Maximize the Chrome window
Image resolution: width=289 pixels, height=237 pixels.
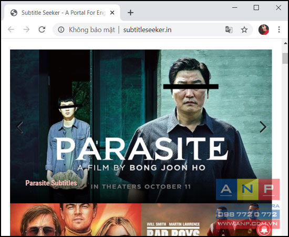tap(256, 7)
